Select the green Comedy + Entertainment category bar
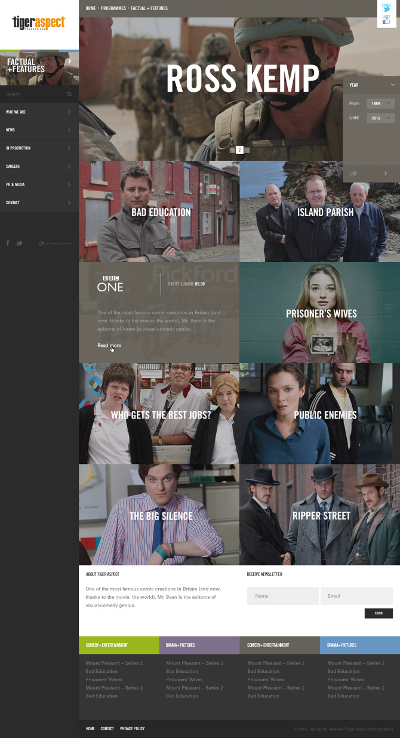Image resolution: width=400 pixels, height=738 pixels. pyautogui.click(x=119, y=645)
